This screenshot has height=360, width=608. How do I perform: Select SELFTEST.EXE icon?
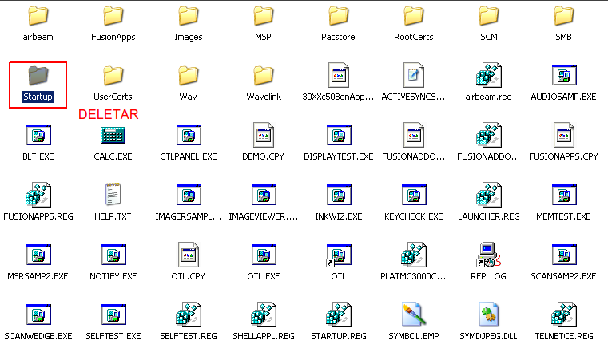point(113,315)
